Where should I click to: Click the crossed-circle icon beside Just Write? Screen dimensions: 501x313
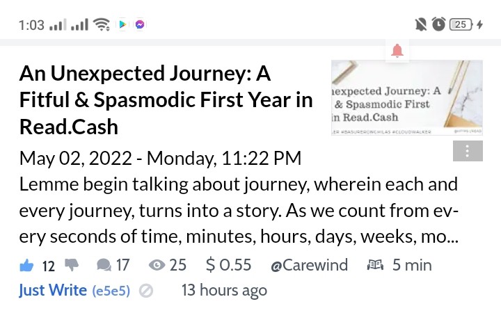(x=146, y=291)
